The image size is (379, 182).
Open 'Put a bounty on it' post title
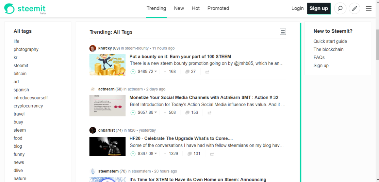(x=180, y=57)
